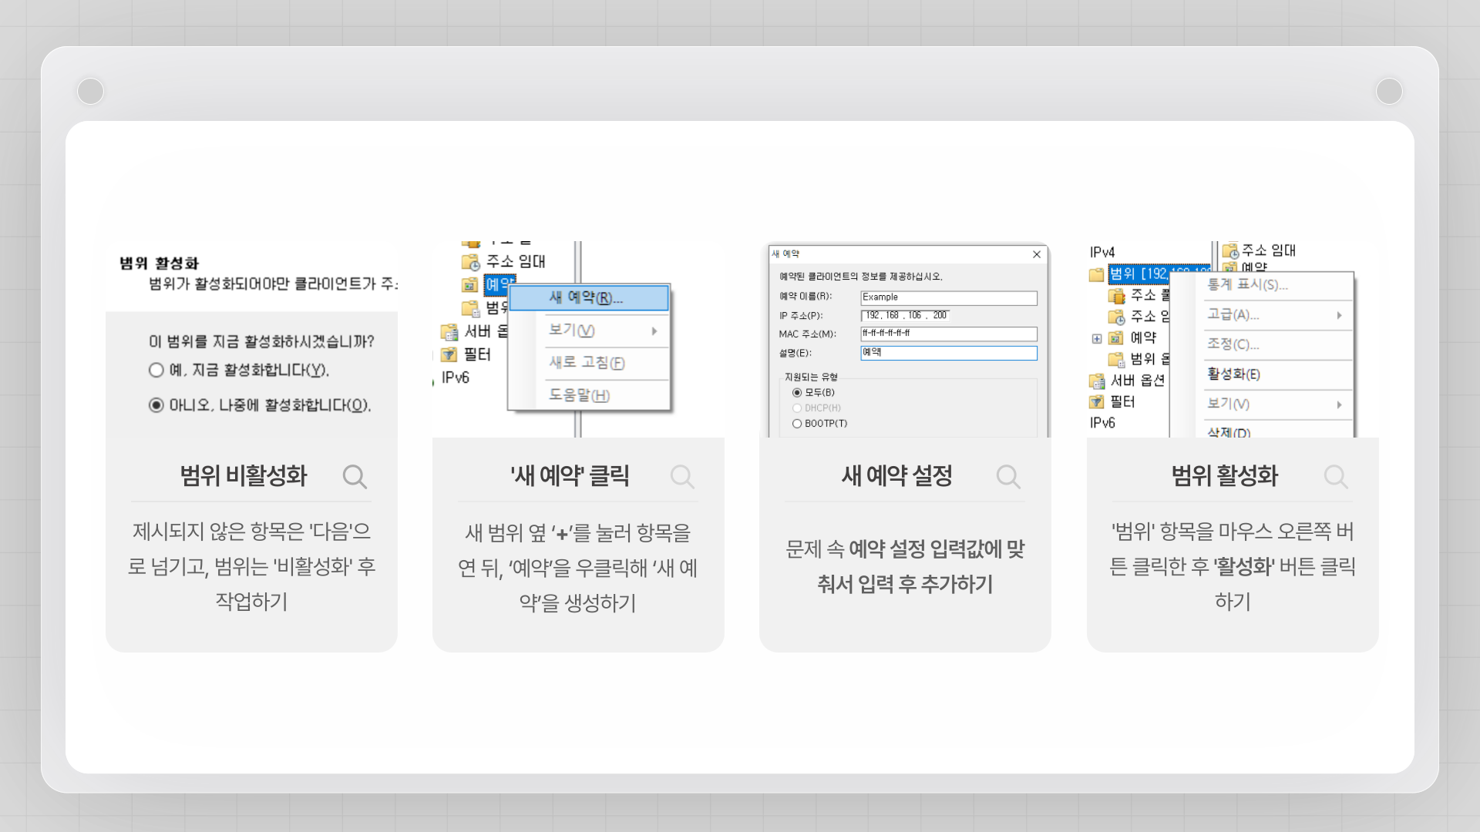Select '아니오, 나중에 활성화합니다(O)' radio button

click(x=156, y=405)
